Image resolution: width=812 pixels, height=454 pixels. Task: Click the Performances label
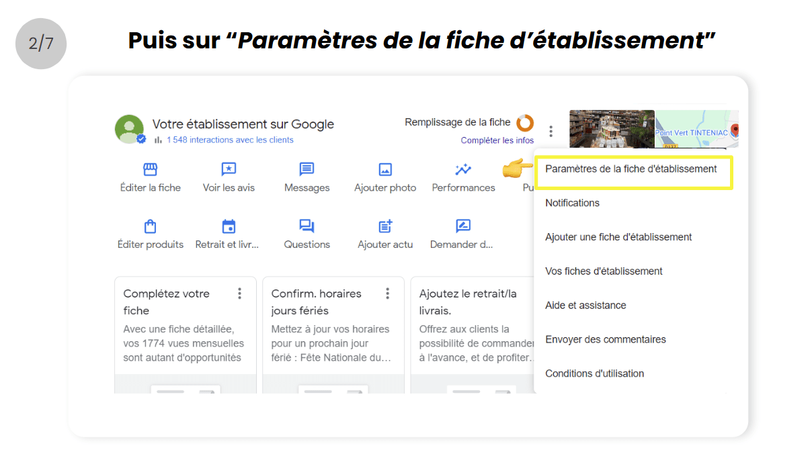tap(463, 188)
